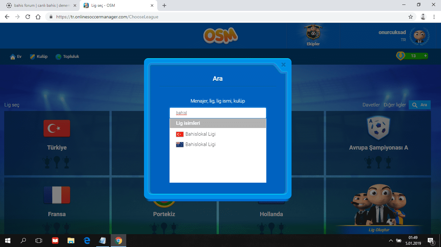Open the Chrome three-dot menu

434,17
